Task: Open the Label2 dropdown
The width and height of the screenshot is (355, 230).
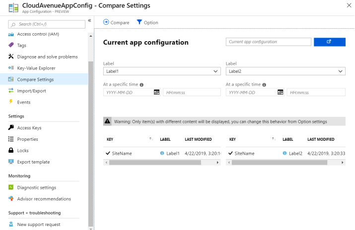Action: pyautogui.click(x=285, y=71)
